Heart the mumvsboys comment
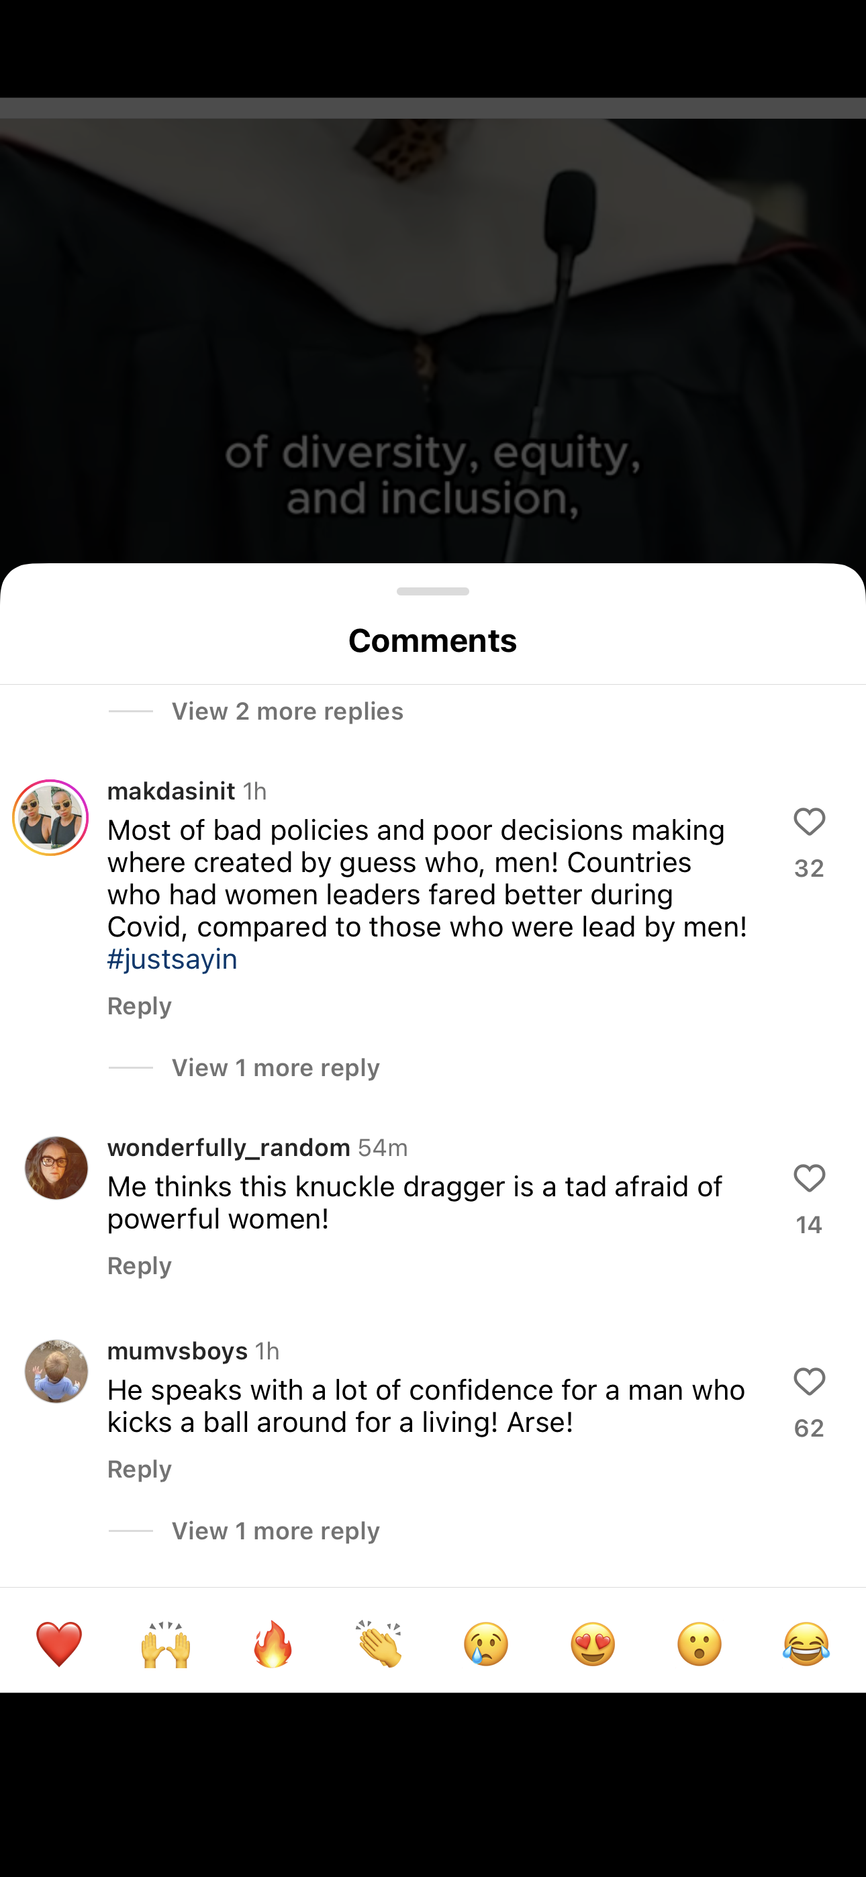Viewport: 866px width, 1877px height. (x=808, y=1382)
